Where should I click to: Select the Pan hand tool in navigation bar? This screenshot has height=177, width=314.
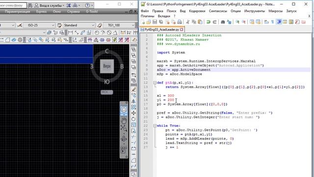(x=124, y=120)
